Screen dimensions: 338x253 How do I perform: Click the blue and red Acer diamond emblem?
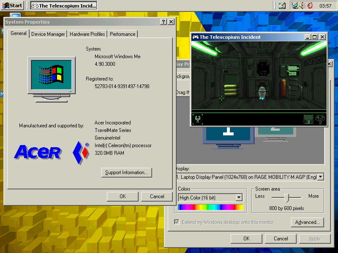[x=81, y=153]
